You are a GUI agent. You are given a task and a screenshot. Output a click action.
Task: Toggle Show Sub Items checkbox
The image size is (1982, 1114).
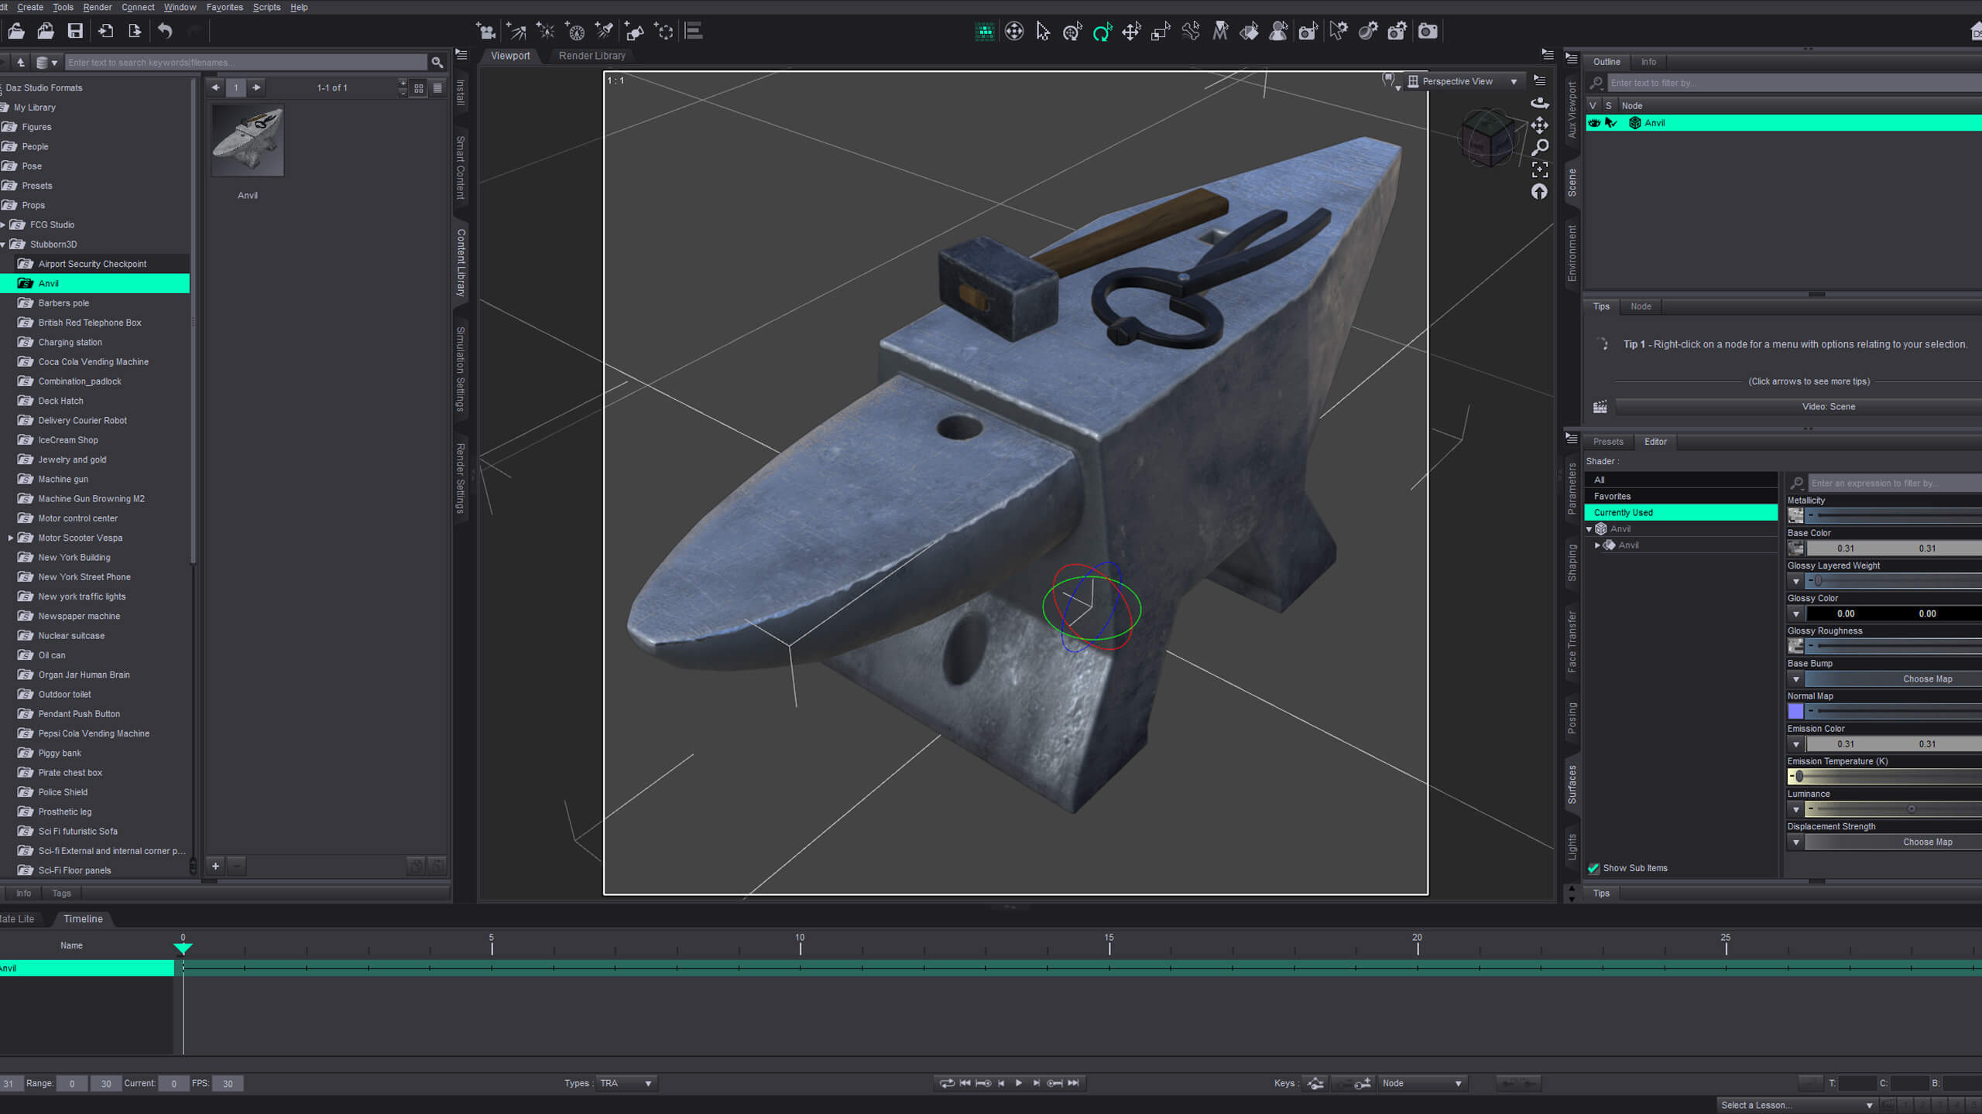click(1593, 868)
